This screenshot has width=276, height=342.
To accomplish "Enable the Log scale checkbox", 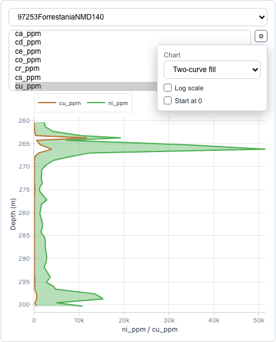I will click(x=168, y=88).
